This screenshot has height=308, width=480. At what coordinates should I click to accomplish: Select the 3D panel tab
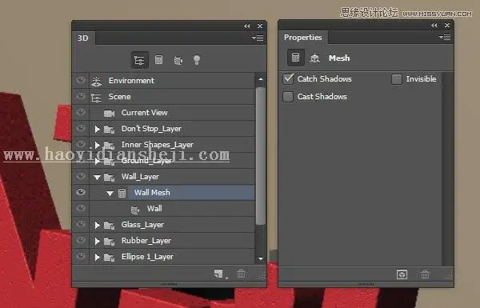pos(83,38)
